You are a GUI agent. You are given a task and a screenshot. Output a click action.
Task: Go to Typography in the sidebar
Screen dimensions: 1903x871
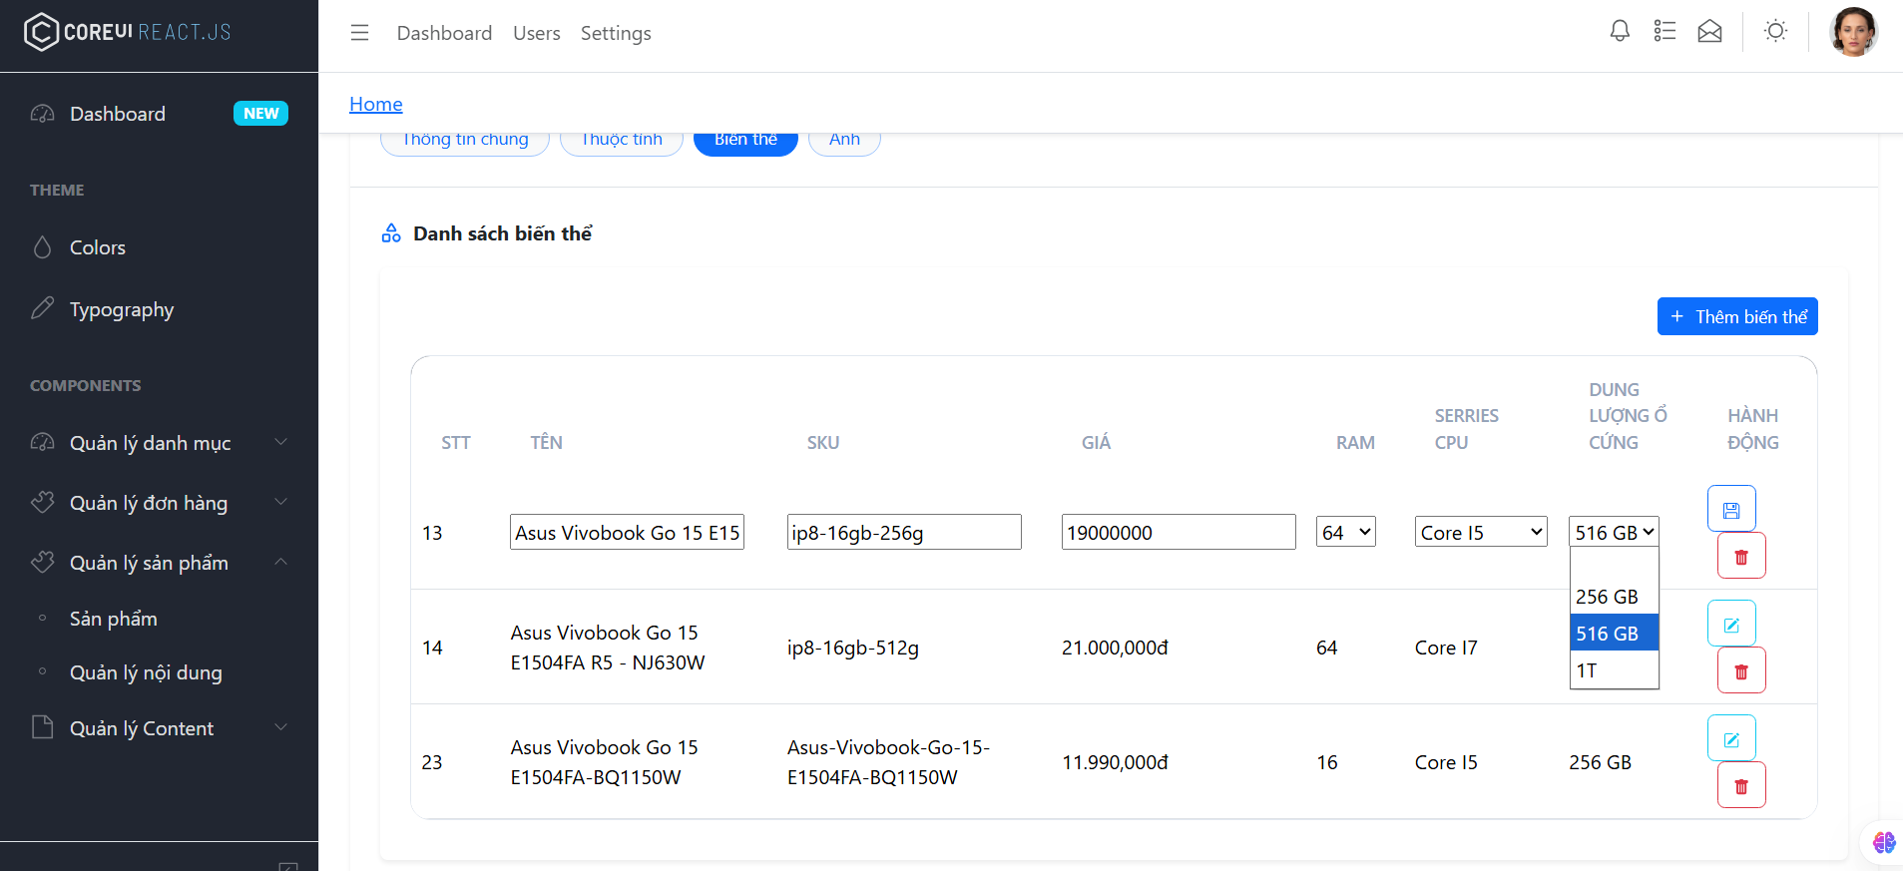coord(160,309)
